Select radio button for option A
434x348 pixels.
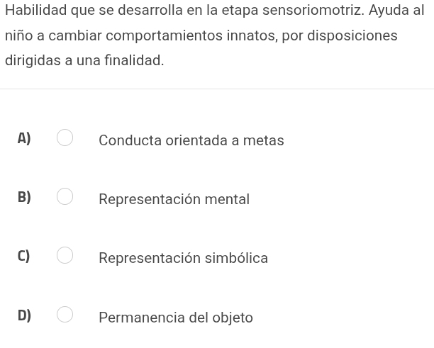tap(65, 137)
